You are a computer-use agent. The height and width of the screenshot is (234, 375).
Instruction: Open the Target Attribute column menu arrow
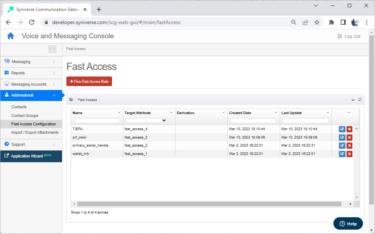coord(171,113)
